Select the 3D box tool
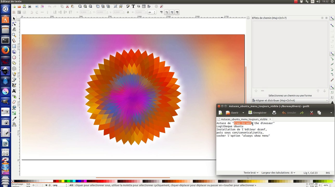 coord(14,52)
